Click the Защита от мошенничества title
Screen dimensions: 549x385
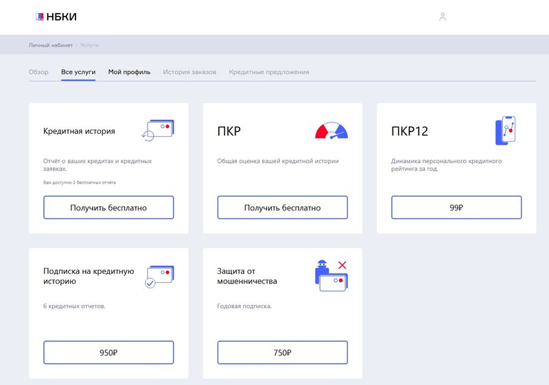[247, 276]
